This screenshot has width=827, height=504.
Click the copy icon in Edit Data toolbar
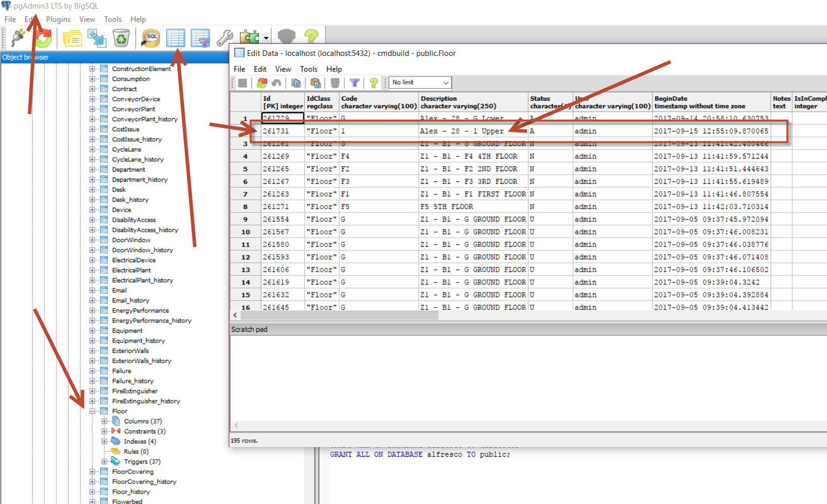(x=296, y=83)
